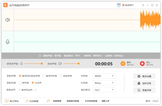Pause the recording with orange pause button

(x=123, y=63)
